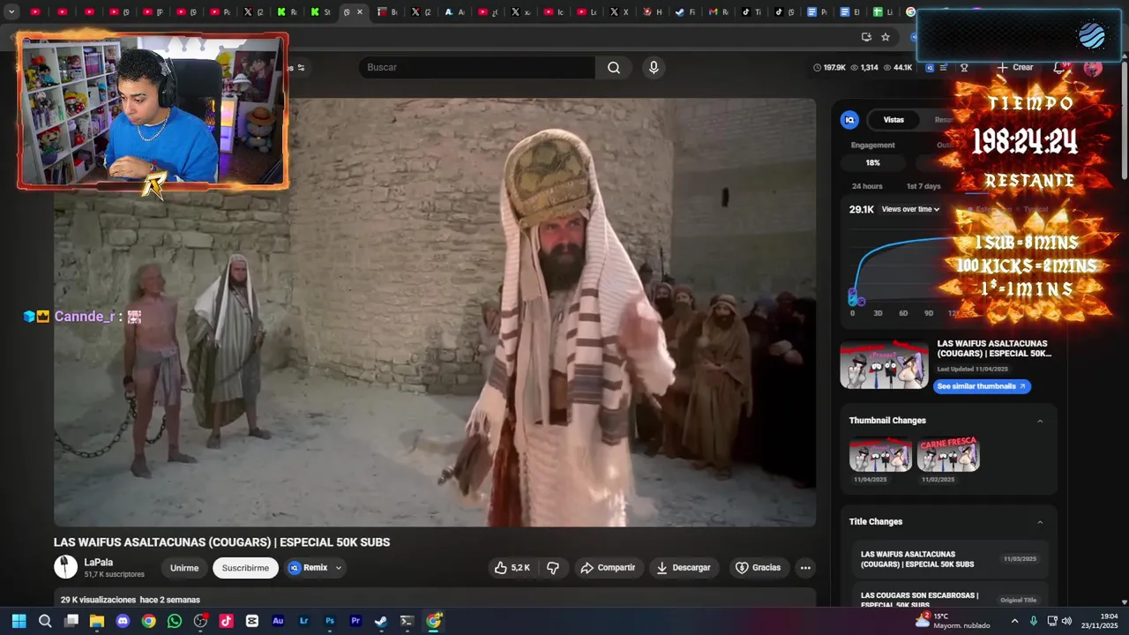Open Windows Start menu
This screenshot has height=635, width=1129.
(19, 621)
